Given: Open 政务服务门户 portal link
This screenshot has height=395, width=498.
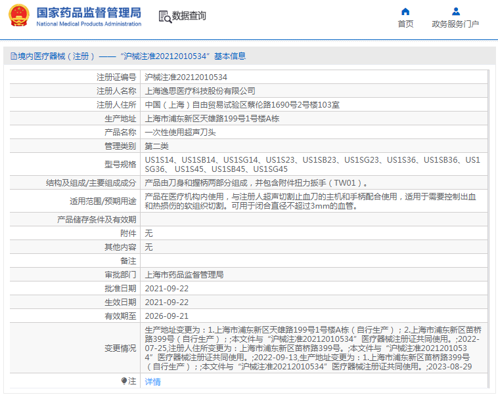Looking at the screenshot, I should coord(455,24).
